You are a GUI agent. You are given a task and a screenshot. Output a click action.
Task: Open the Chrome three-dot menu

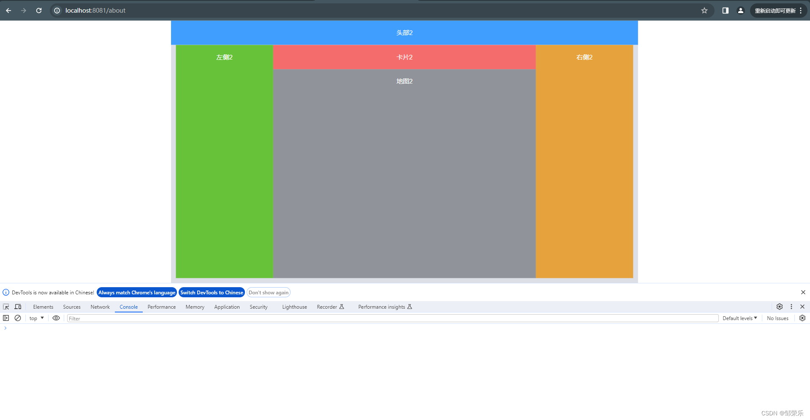[x=801, y=11]
